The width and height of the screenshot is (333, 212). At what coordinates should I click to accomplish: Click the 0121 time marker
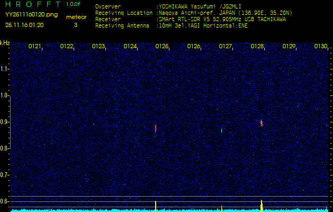[35, 47]
